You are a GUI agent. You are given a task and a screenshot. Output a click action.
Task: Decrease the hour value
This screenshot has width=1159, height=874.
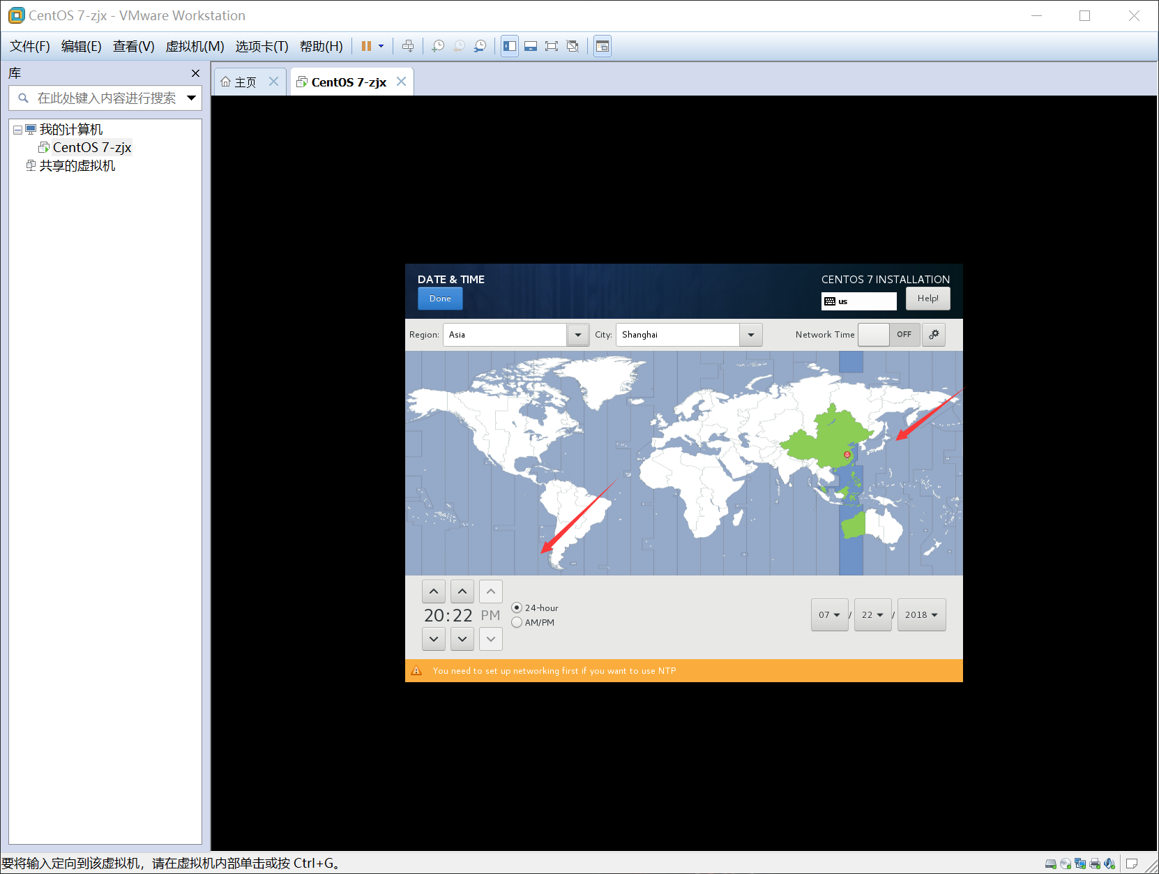click(x=434, y=639)
